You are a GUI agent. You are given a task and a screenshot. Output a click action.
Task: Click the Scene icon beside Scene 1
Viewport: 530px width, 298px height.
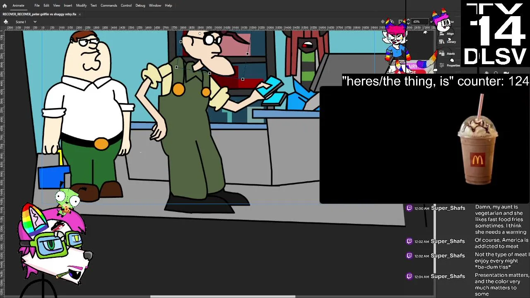click(x=6, y=22)
